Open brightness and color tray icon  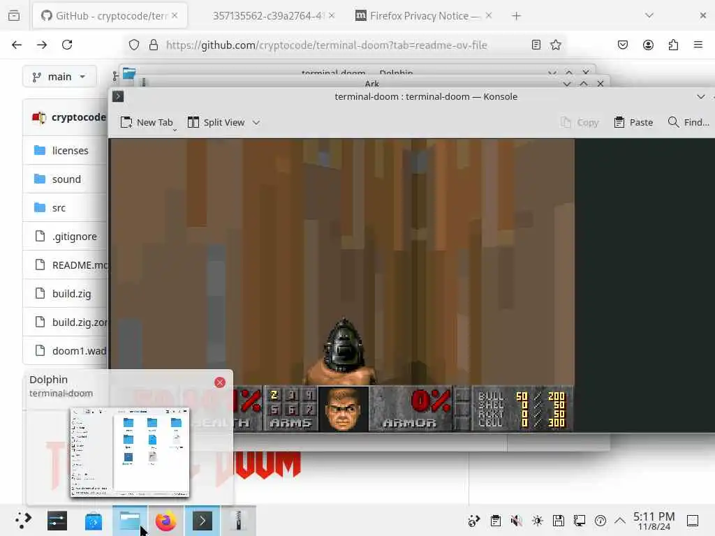[x=538, y=521]
